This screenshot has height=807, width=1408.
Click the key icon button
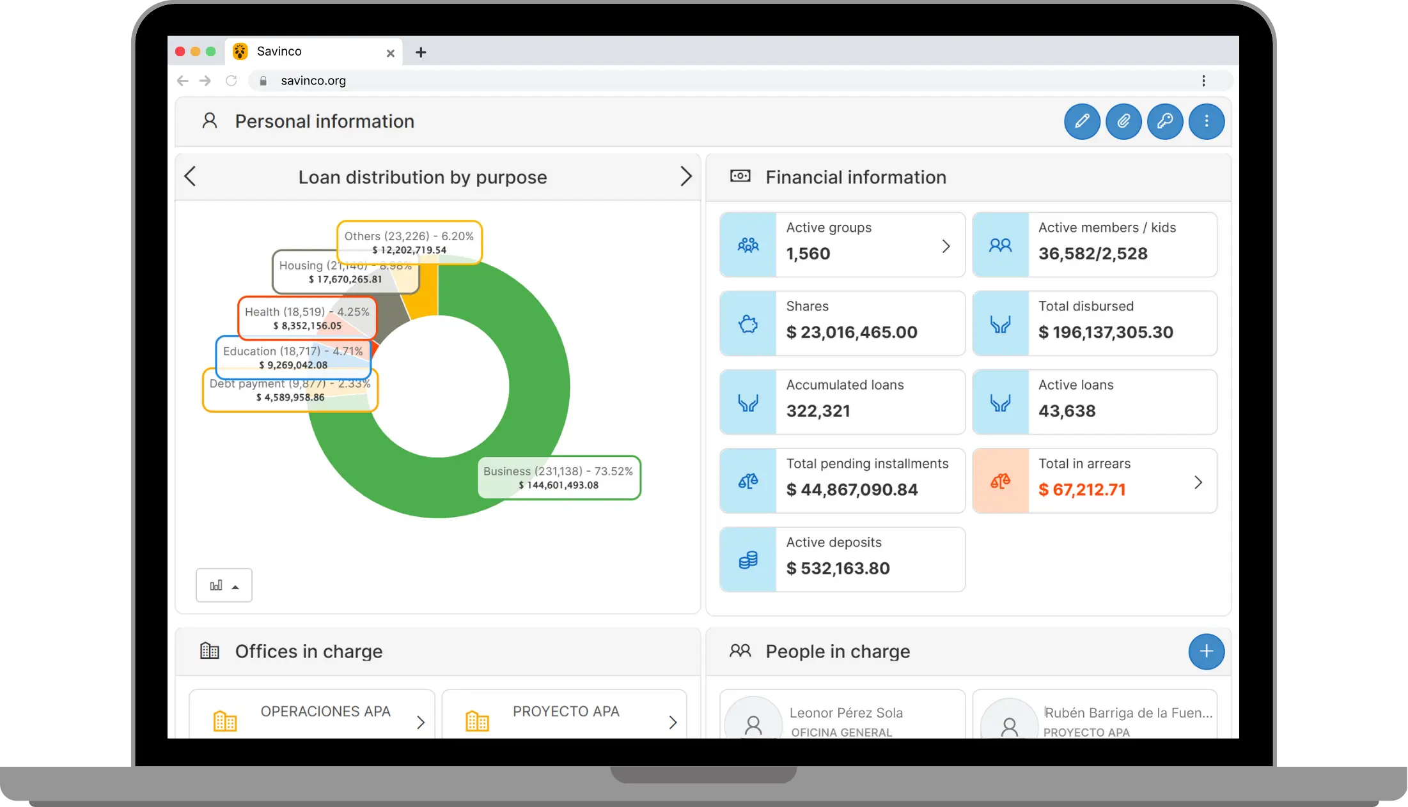(1165, 121)
